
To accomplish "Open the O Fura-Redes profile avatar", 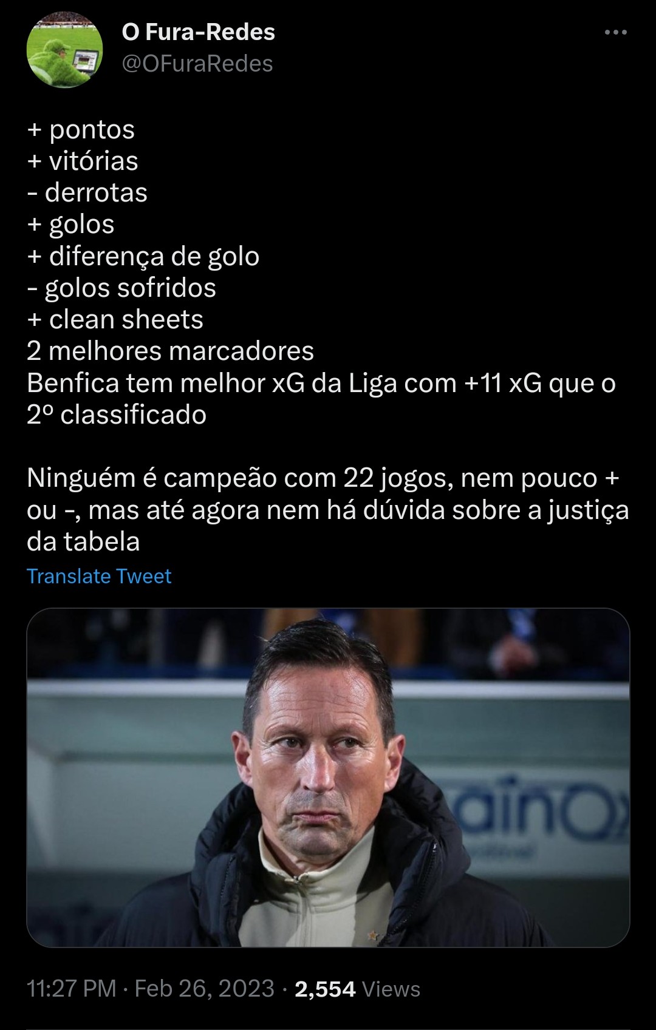I will click(65, 50).
